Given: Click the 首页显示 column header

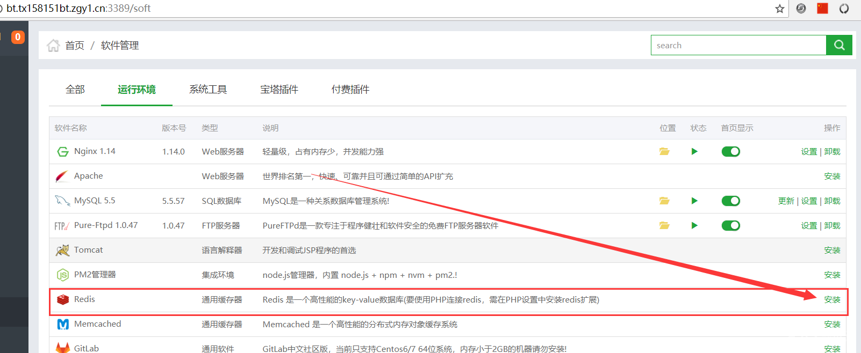Looking at the screenshot, I should (x=737, y=128).
